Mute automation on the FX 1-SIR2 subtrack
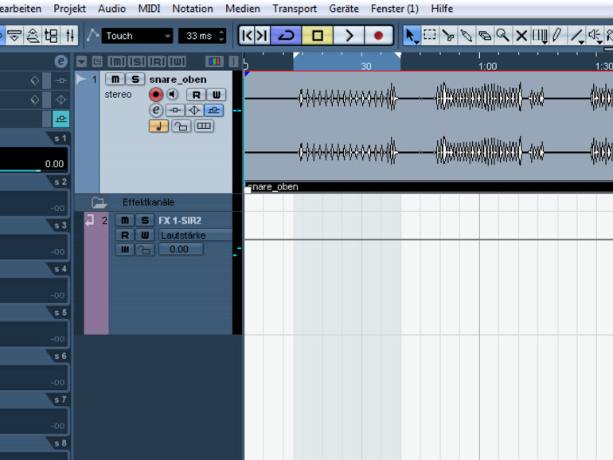Image resolution: width=613 pixels, height=460 pixels. pyautogui.click(x=125, y=249)
